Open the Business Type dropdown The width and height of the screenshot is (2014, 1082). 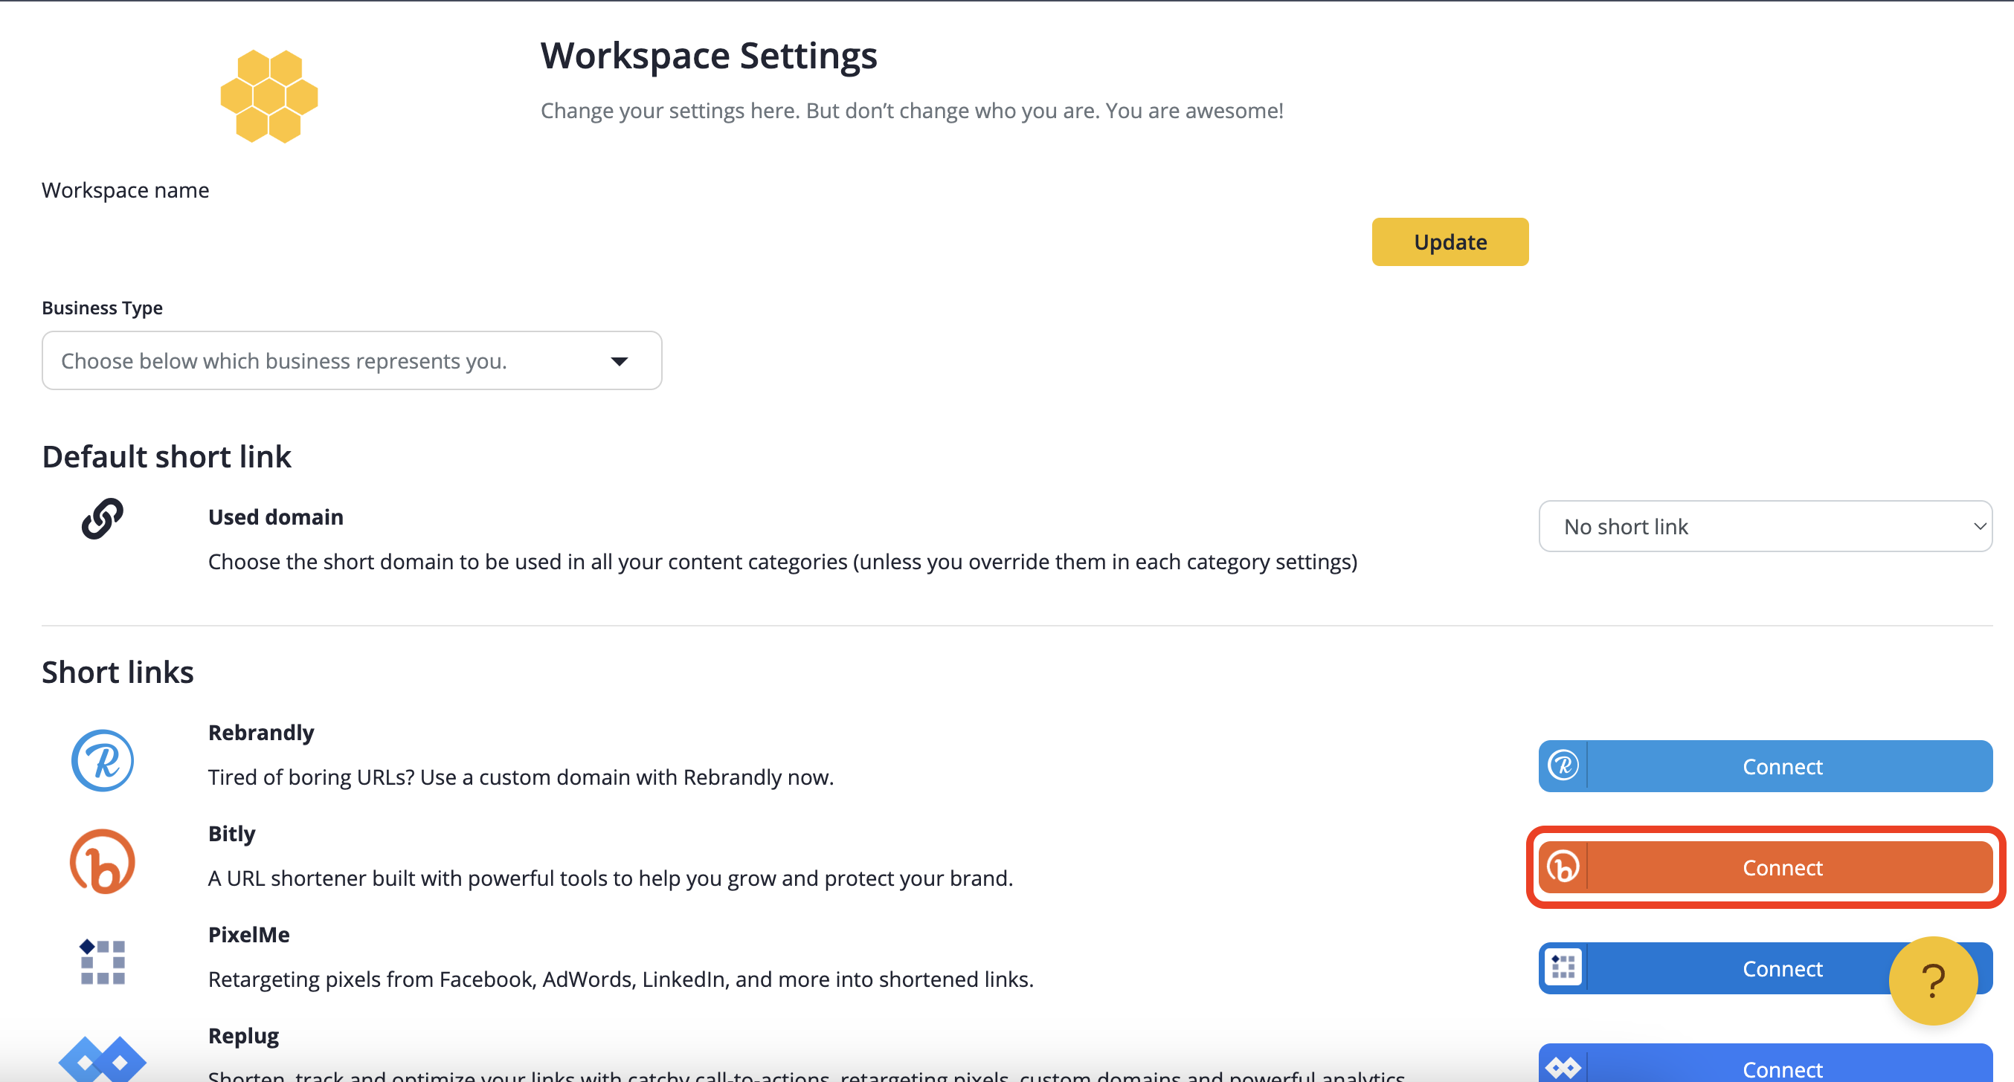(x=352, y=361)
